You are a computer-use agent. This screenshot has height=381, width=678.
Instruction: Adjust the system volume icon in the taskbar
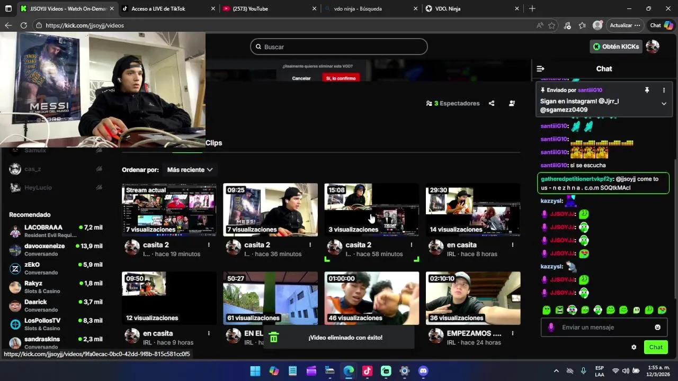626,370
